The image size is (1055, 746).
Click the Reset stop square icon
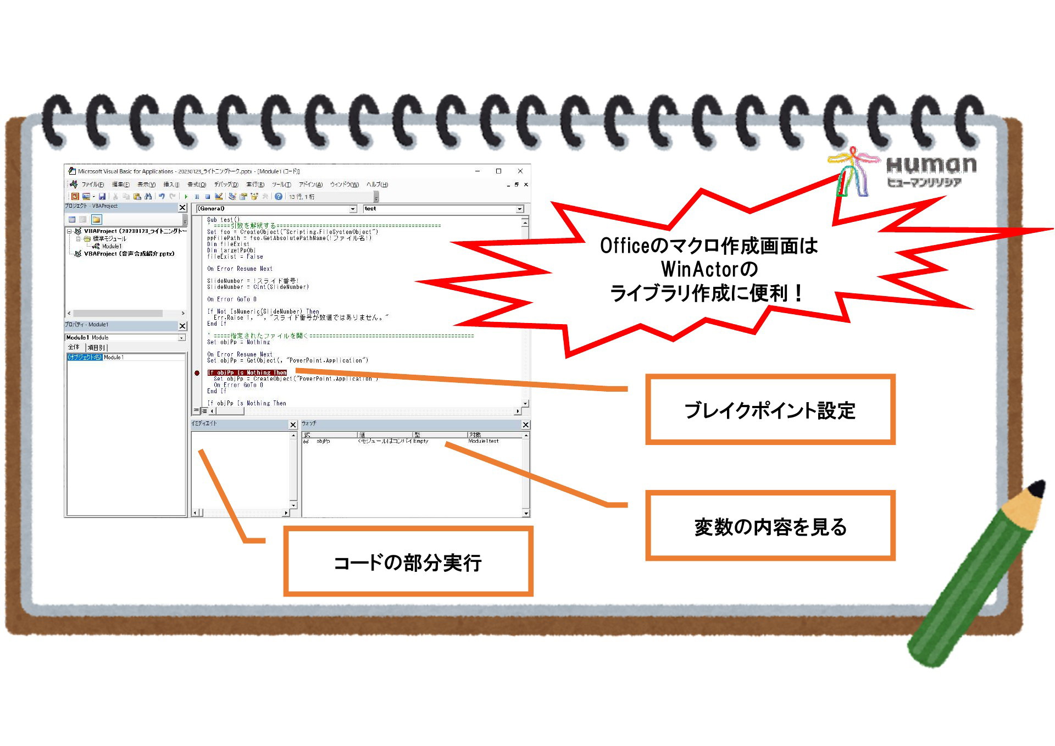tap(208, 196)
